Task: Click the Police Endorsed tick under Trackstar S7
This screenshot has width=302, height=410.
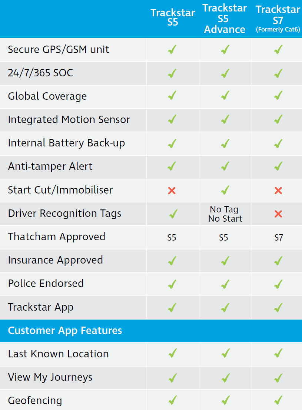Action: pyautogui.click(x=278, y=284)
